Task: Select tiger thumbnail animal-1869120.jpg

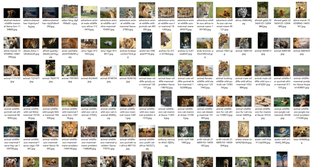Action: coord(243,43)
